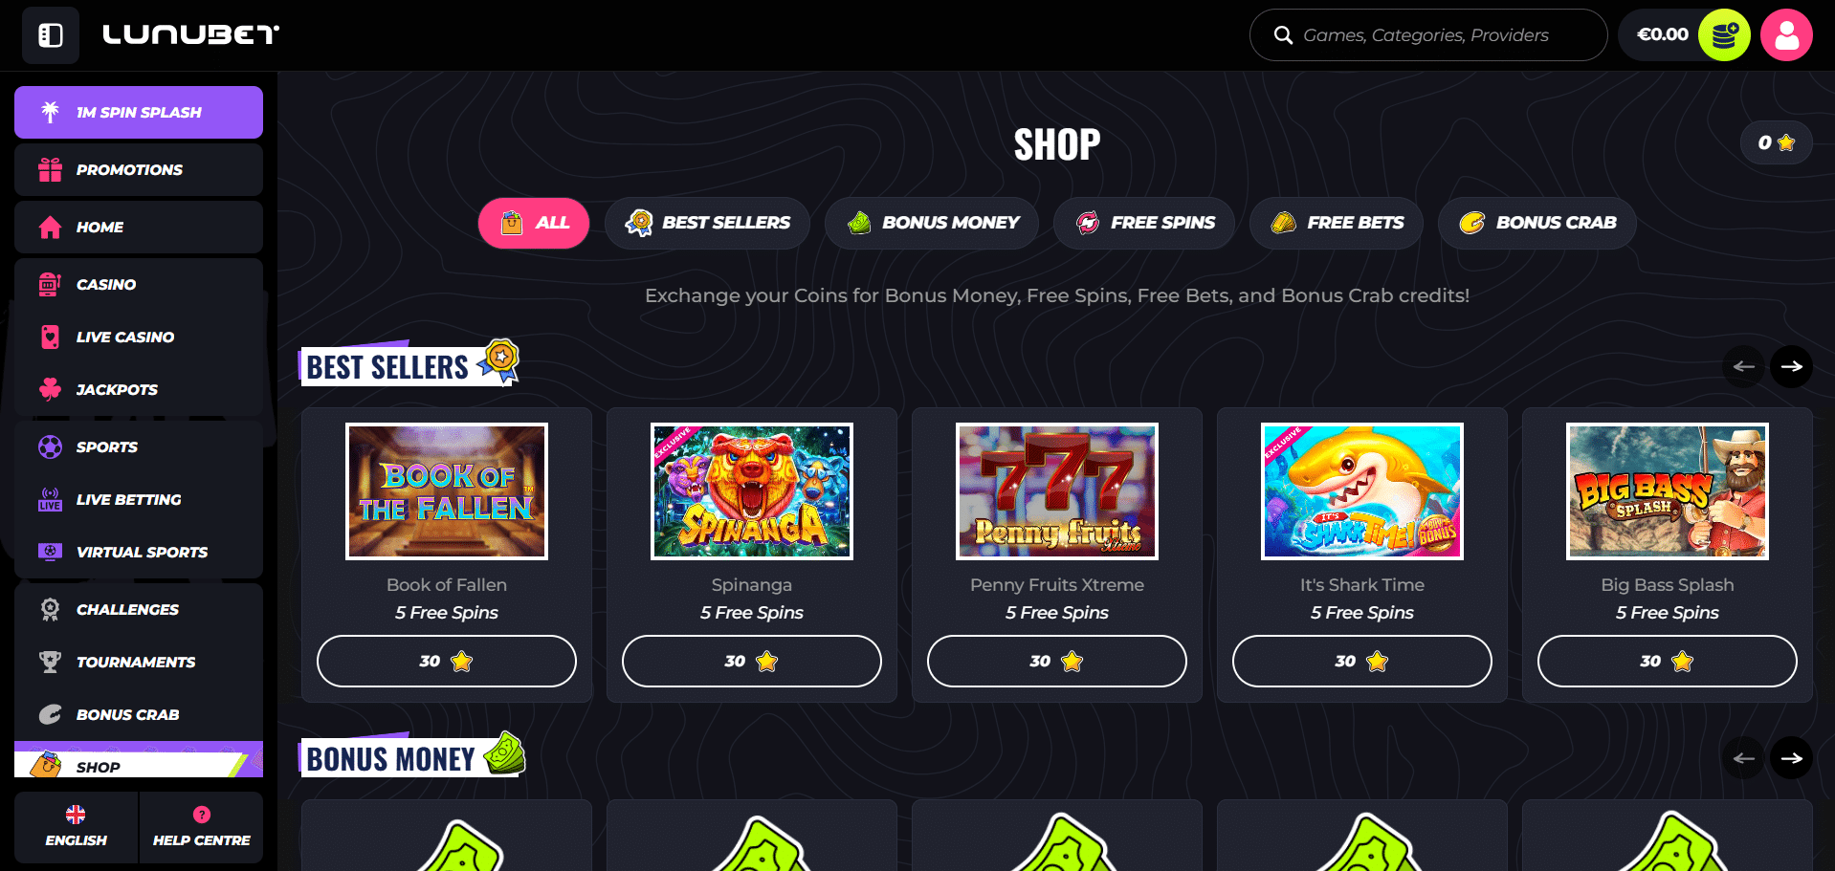The image size is (1835, 871).
Task: Toggle the sidebar collapse icon
Action: 51,35
